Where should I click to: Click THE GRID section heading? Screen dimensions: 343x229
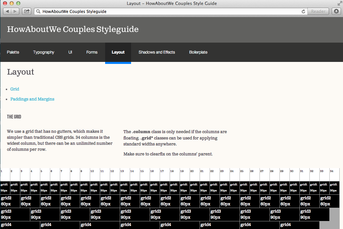pyautogui.click(x=14, y=117)
